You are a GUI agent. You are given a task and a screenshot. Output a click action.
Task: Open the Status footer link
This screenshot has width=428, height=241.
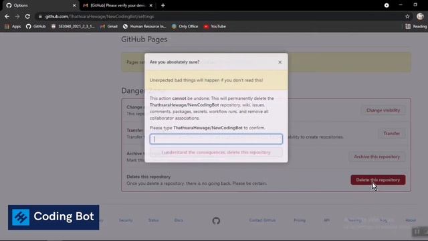pos(153,220)
